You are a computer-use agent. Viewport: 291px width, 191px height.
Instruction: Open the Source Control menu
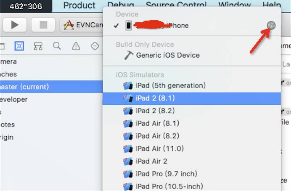coord(176,5)
